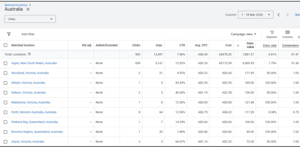Remove the Australia location with X

pos(28,9)
